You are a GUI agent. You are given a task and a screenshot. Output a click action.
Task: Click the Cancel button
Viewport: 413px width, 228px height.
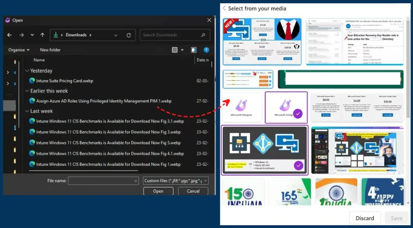(x=193, y=191)
